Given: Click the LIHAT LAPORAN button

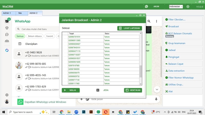Looking at the screenshot, I should point(130,28).
